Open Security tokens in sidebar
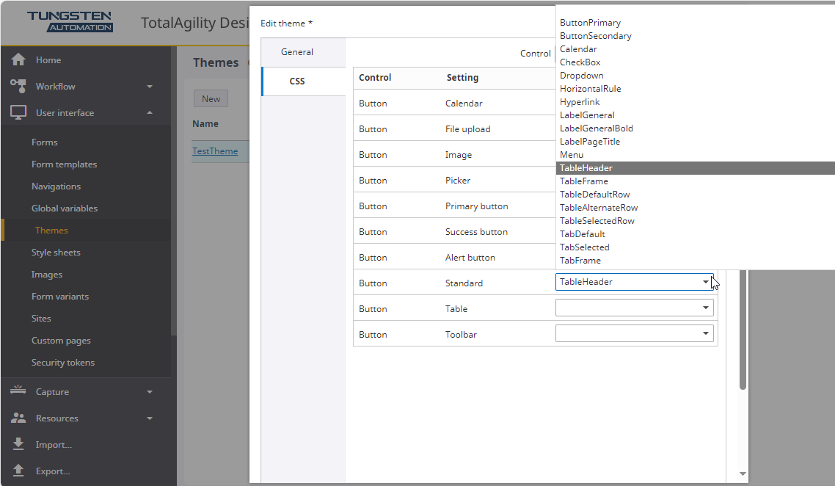This screenshot has height=486, width=835. point(63,363)
